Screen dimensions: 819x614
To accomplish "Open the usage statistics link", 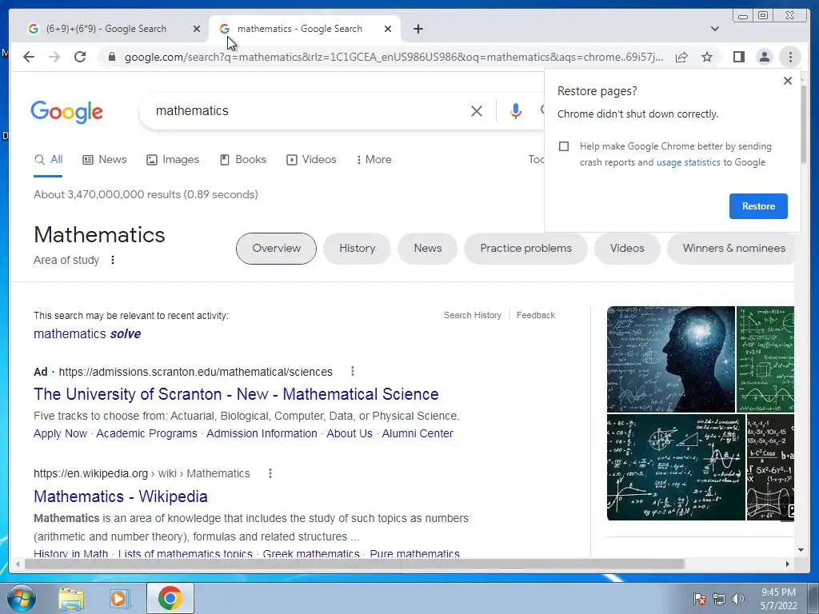I will click(x=688, y=162).
